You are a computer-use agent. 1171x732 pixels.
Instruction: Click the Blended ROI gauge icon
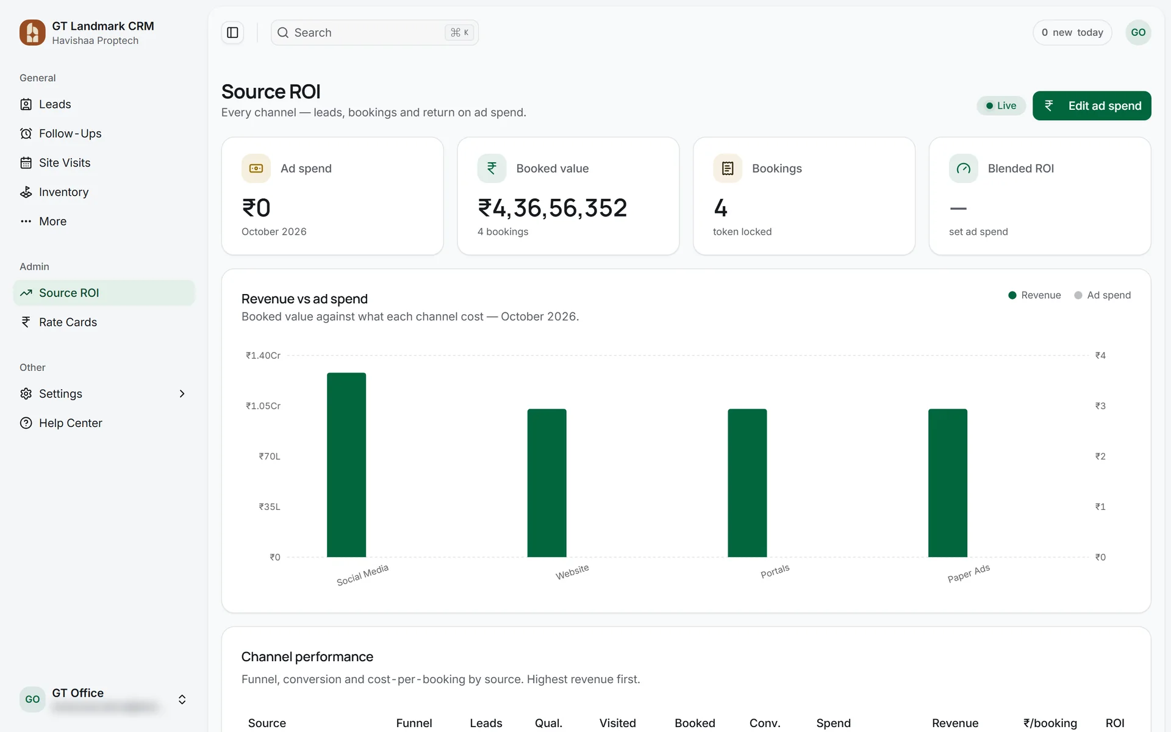pyautogui.click(x=964, y=168)
